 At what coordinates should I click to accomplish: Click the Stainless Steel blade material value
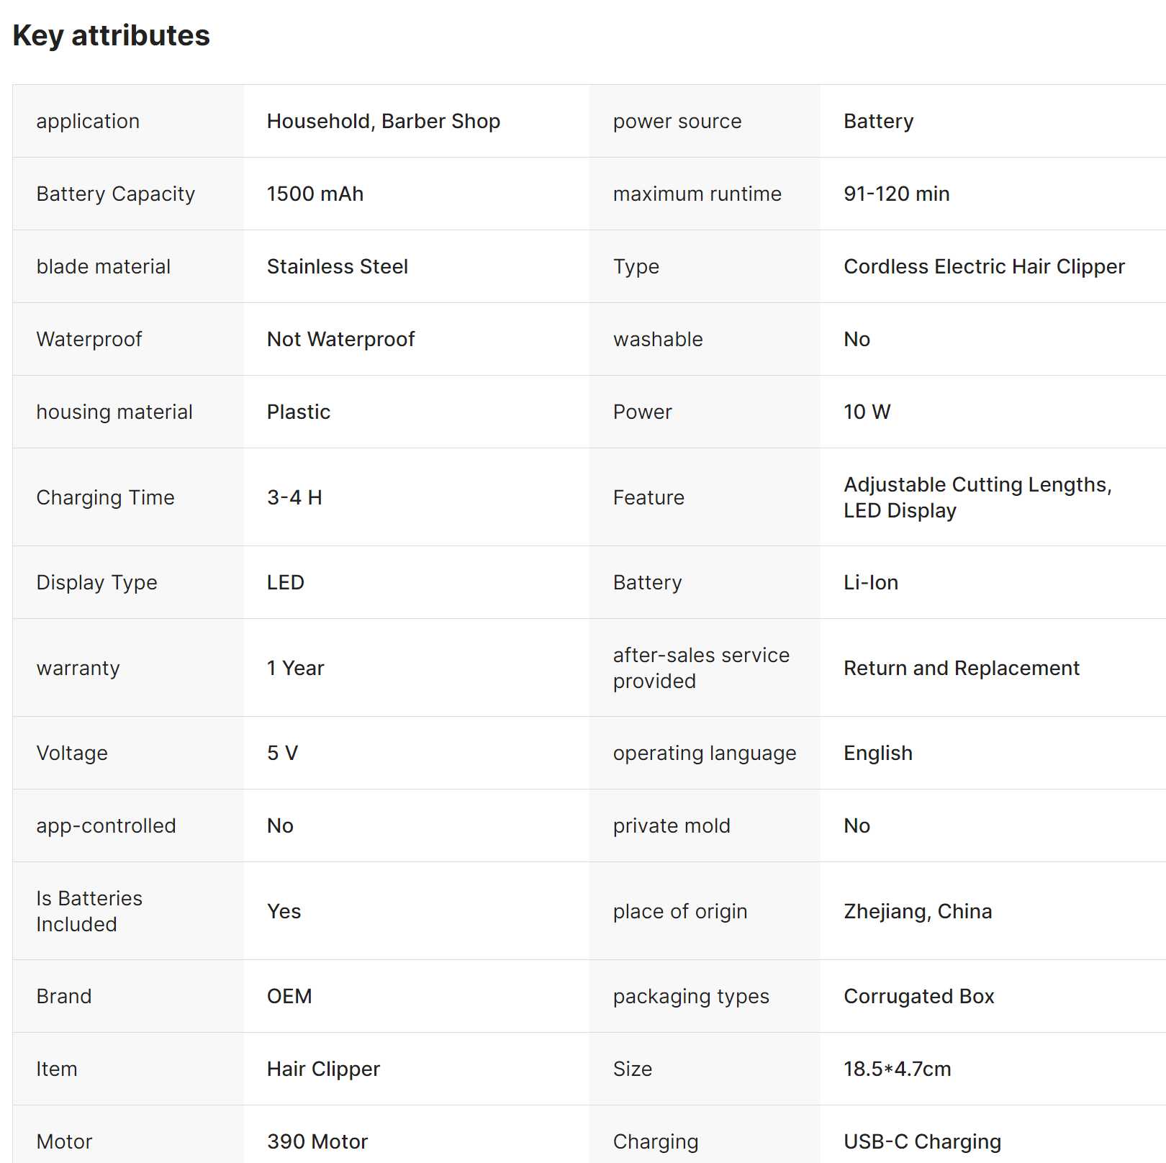[337, 266]
